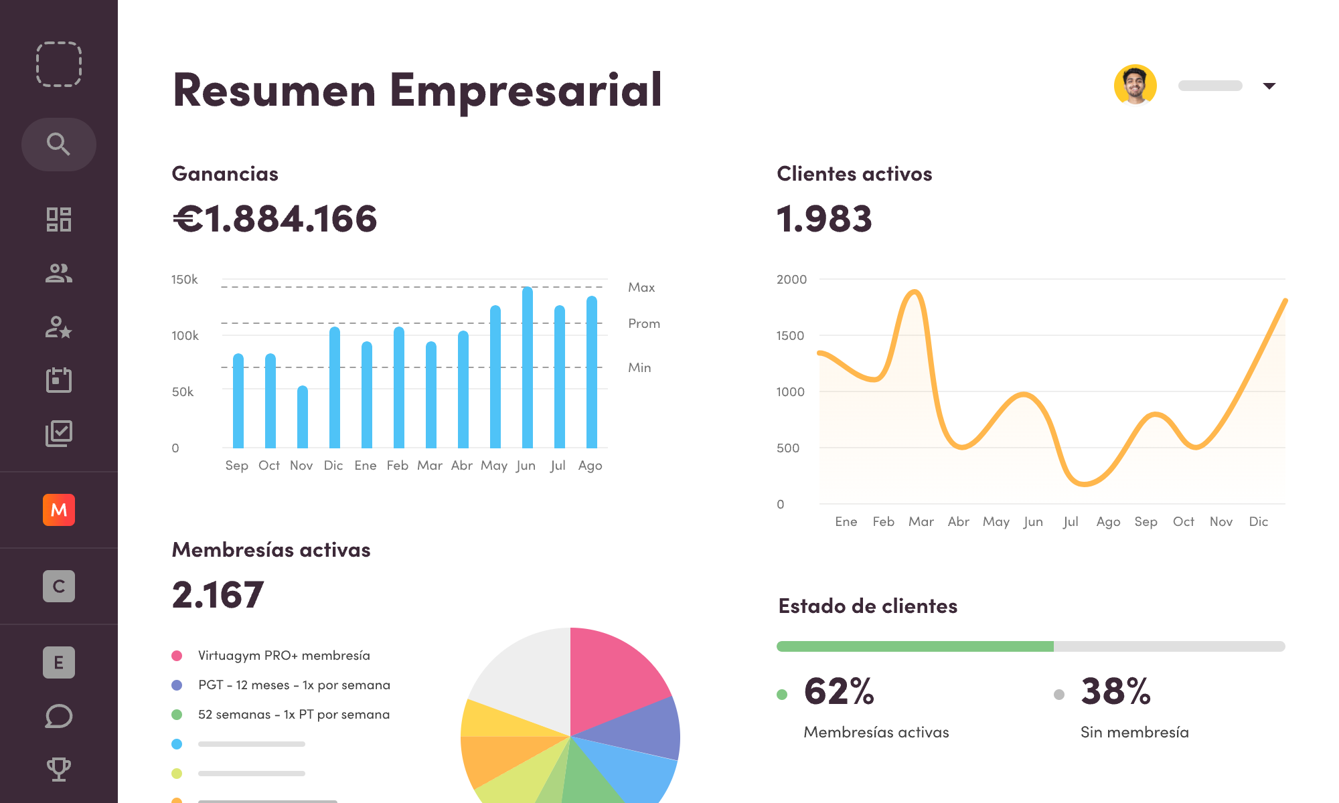Expand the user account dropdown arrow

click(x=1269, y=86)
